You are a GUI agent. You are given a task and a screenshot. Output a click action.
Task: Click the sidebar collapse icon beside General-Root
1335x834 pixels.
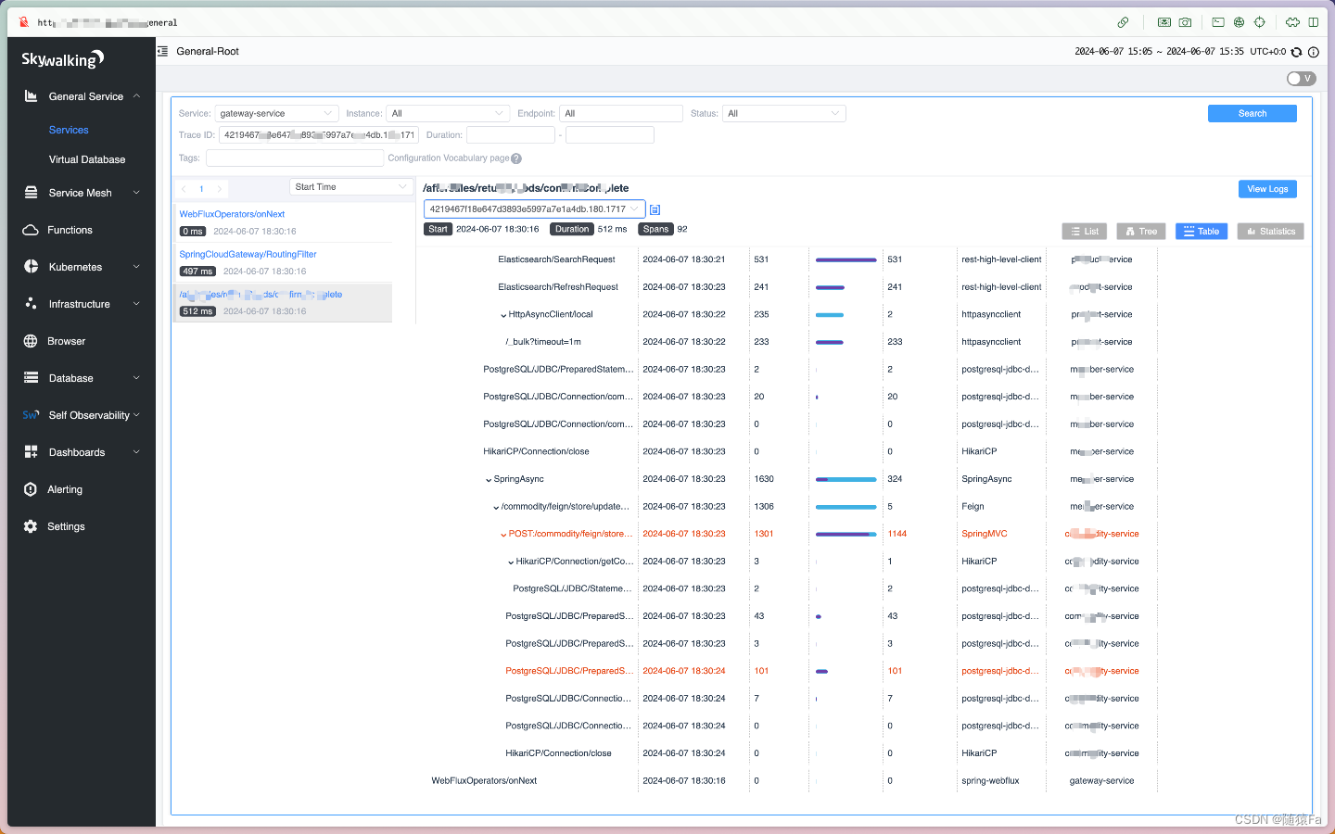[163, 51]
